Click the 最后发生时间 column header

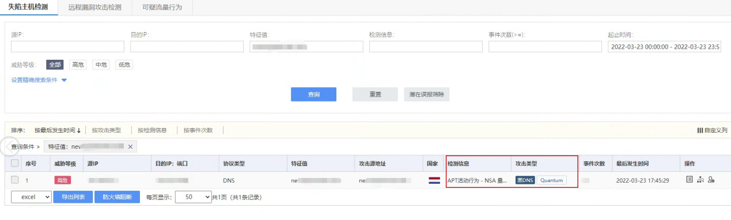(x=632, y=164)
